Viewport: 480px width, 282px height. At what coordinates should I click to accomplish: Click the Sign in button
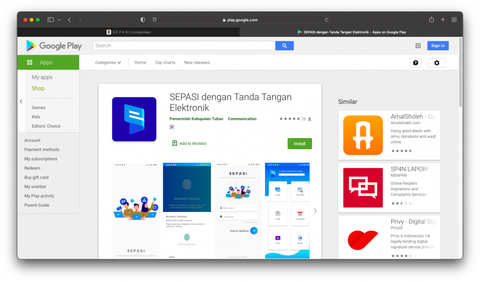438,46
